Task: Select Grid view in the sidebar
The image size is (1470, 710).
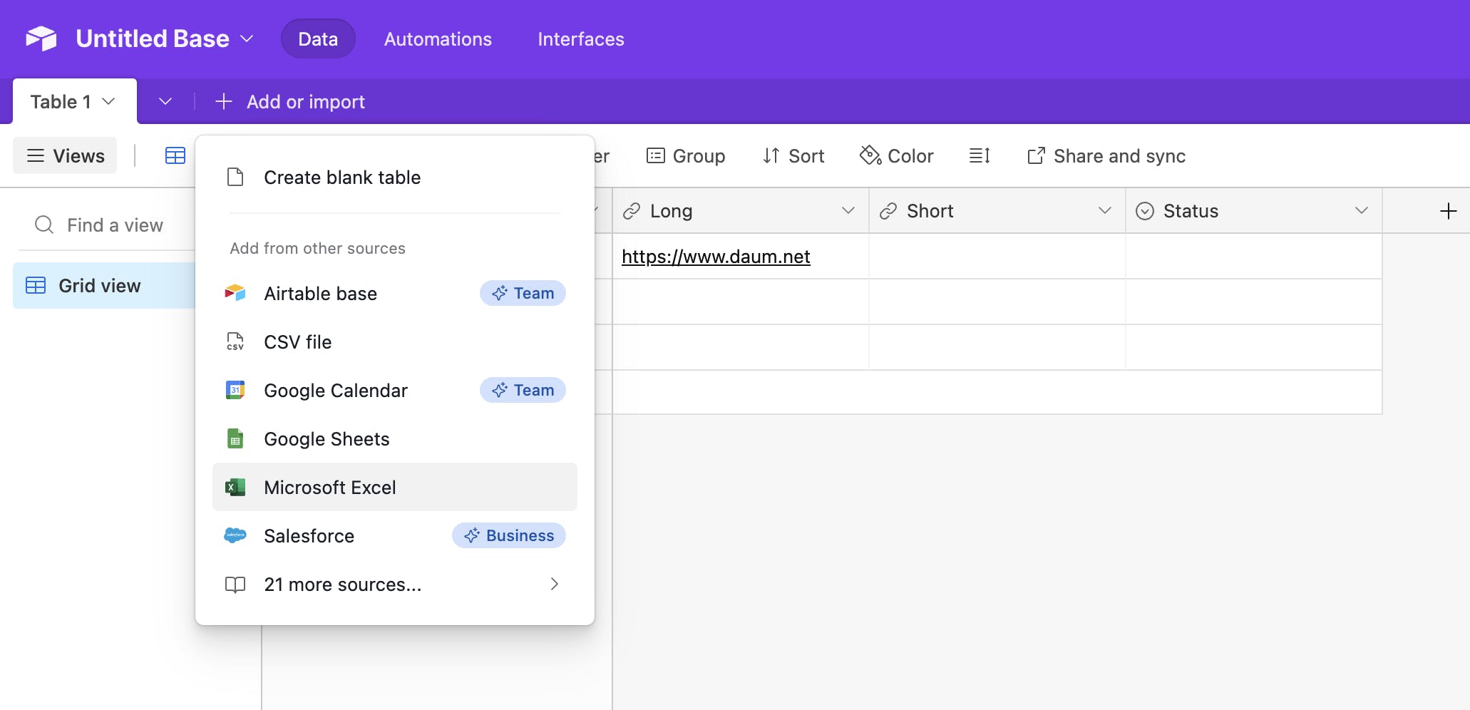Action: (104, 286)
